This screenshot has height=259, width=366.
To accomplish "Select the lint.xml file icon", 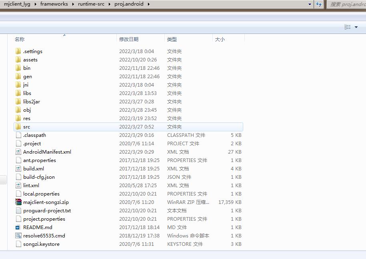I will pos(18,186).
